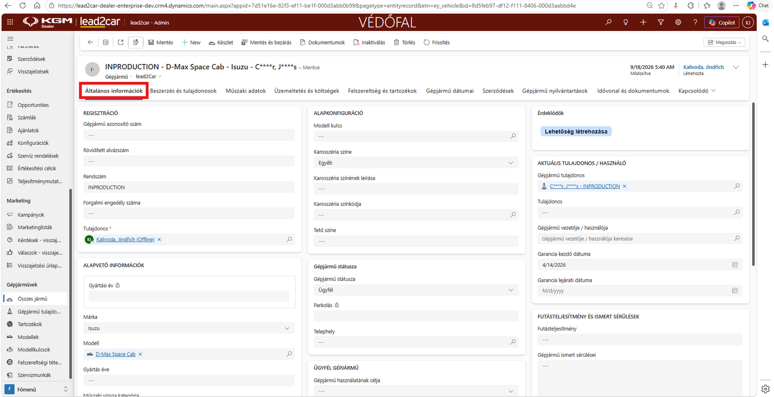Image resolution: width=774 pixels, height=397 pixels.
Task: Open D-Max Space Cab model link
Action: click(116, 354)
